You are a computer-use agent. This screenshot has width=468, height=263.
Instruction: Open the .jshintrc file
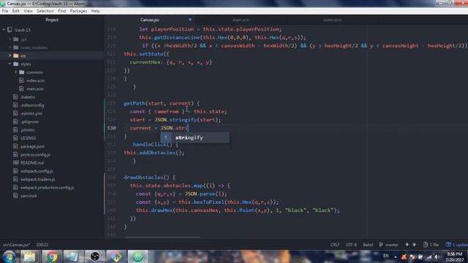coord(28,130)
